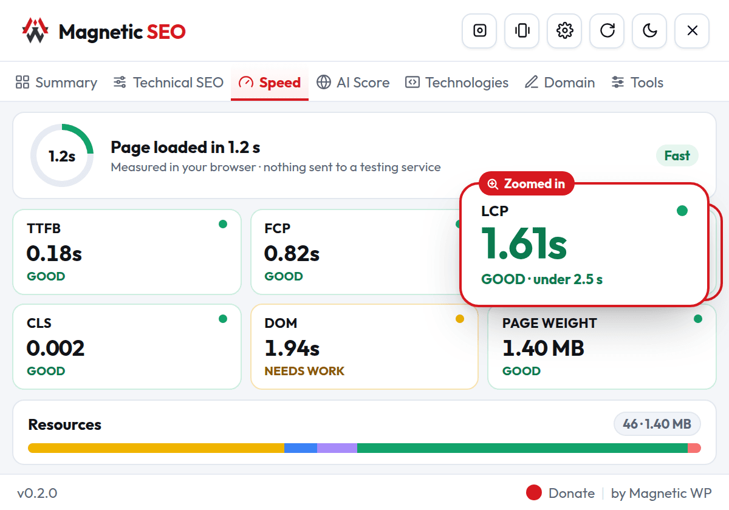
Task: Refresh the analysis with the reload icon
Action: tap(607, 30)
